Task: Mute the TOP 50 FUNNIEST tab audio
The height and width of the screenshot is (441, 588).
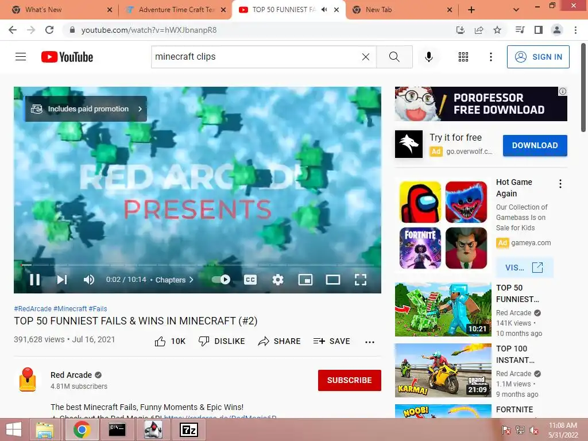Action: tap(324, 10)
